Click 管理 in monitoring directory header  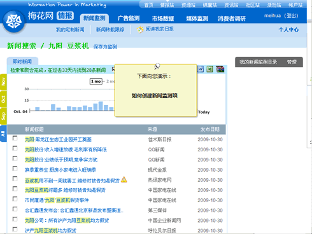pyautogui.click(x=292, y=62)
